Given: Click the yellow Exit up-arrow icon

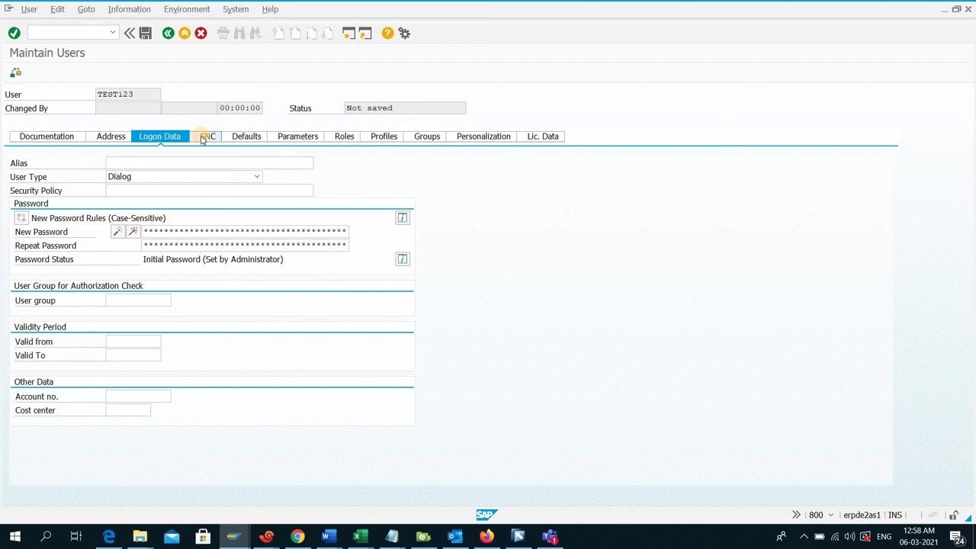Looking at the screenshot, I should click(185, 33).
